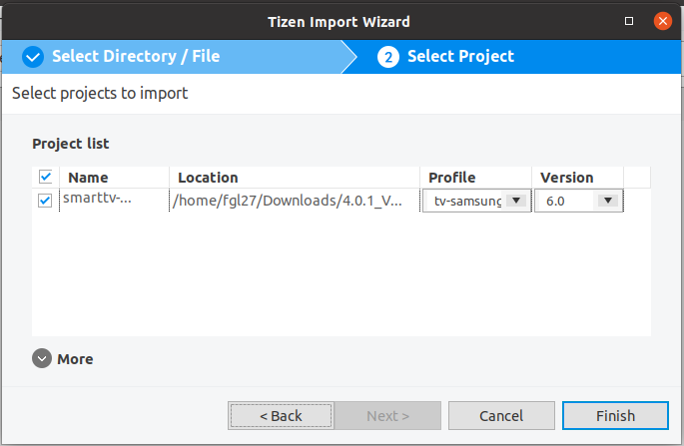Screen dimensions: 684x446
Task: Open the tv-samsung Profile dropdown
Action: [516, 201]
